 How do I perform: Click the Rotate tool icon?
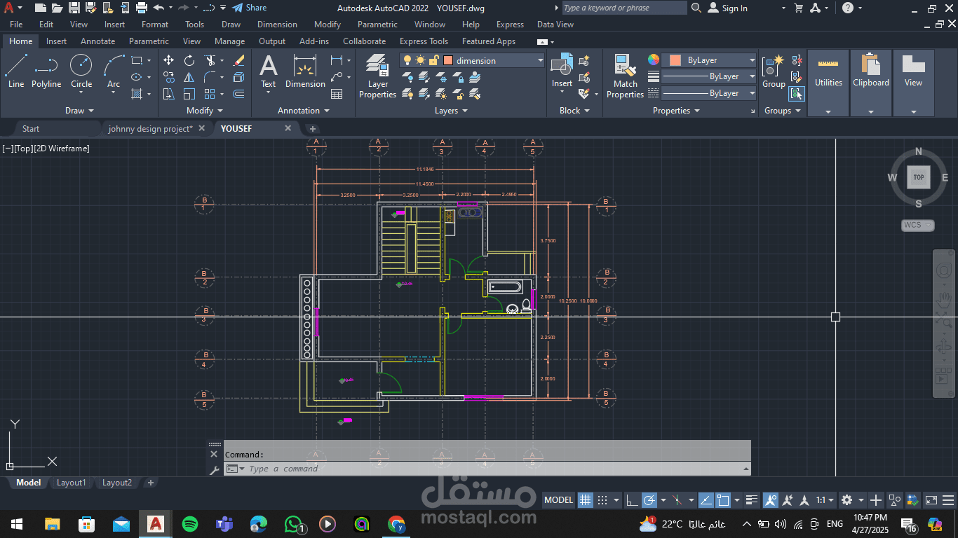tap(189, 60)
